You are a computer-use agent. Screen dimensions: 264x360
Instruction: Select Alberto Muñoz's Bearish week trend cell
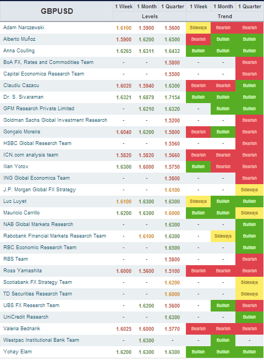click(x=199, y=39)
